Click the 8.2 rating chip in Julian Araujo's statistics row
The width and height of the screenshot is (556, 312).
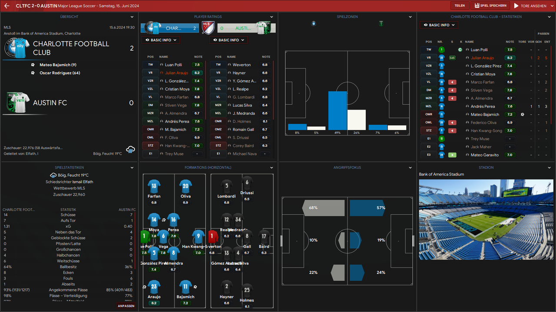510,58
